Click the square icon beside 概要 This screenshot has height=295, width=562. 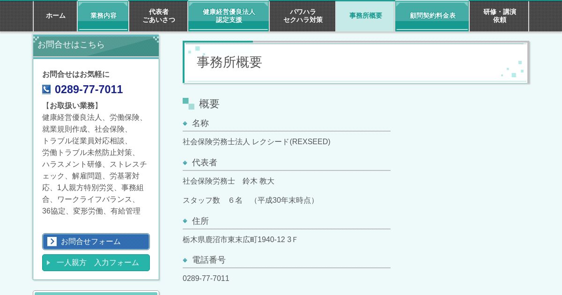tap(188, 103)
